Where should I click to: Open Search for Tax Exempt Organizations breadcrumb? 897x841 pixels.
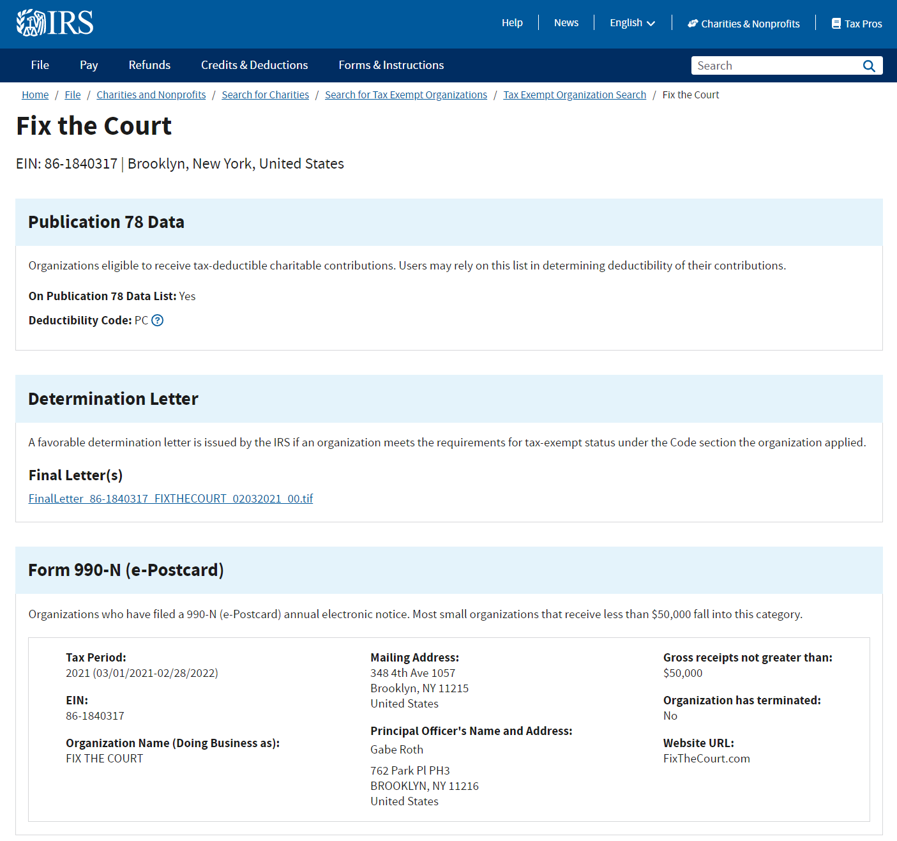coord(406,95)
